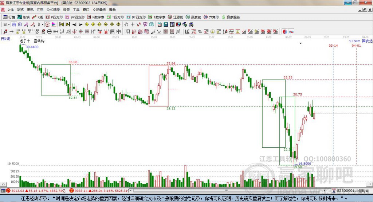Open the calculator icon
373x202 pixels.
(166, 24)
